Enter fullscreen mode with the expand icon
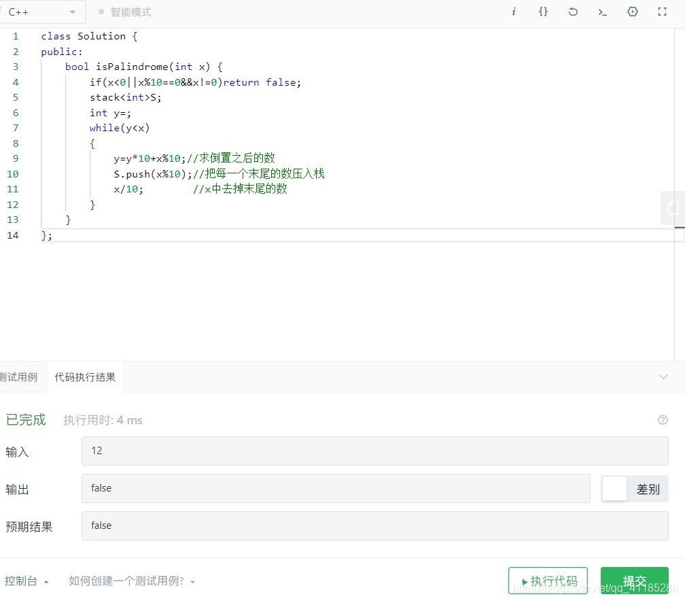685x601 pixels. [x=663, y=12]
